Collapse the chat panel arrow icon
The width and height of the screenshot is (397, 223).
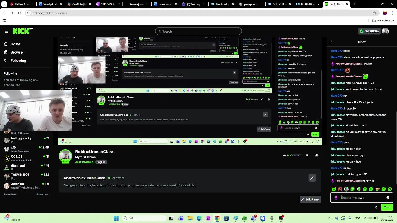331,42
